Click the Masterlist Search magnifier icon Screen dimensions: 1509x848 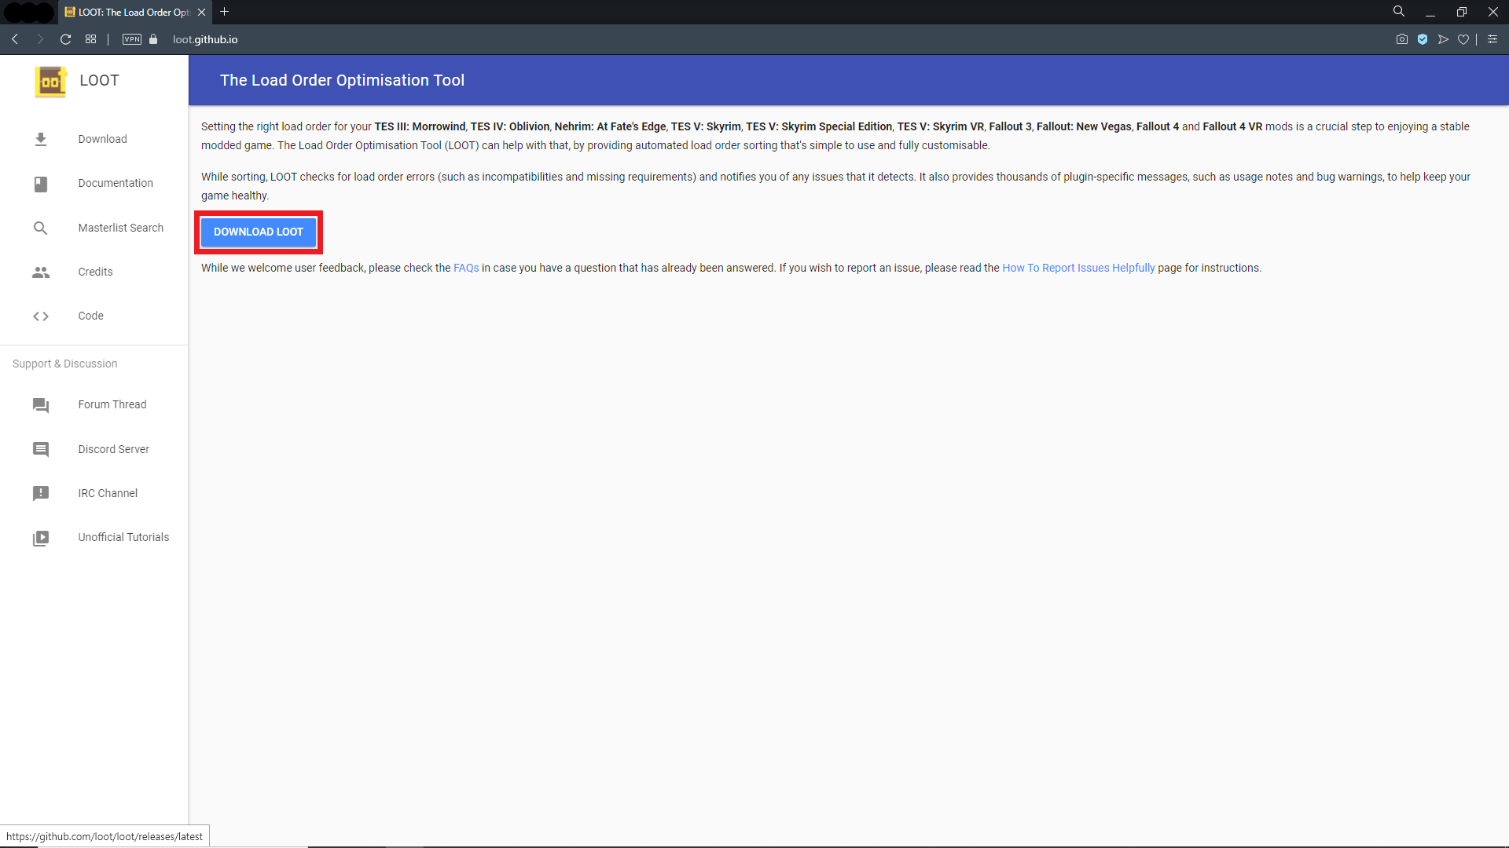click(41, 228)
